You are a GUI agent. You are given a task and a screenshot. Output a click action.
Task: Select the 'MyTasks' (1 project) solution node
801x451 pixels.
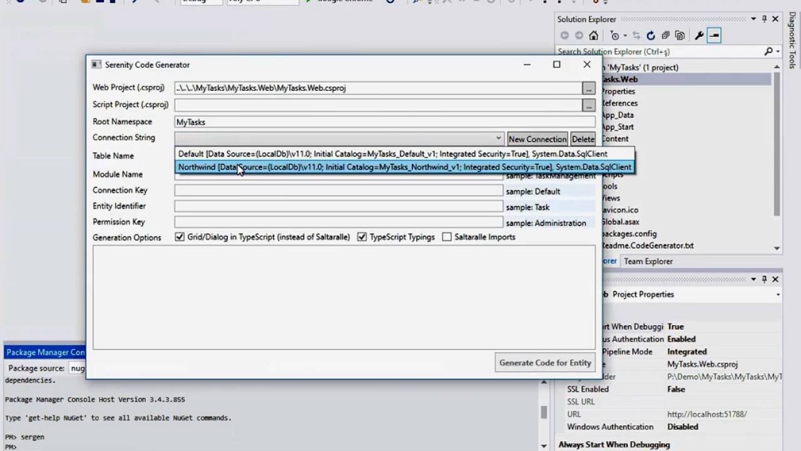(x=640, y=68)
